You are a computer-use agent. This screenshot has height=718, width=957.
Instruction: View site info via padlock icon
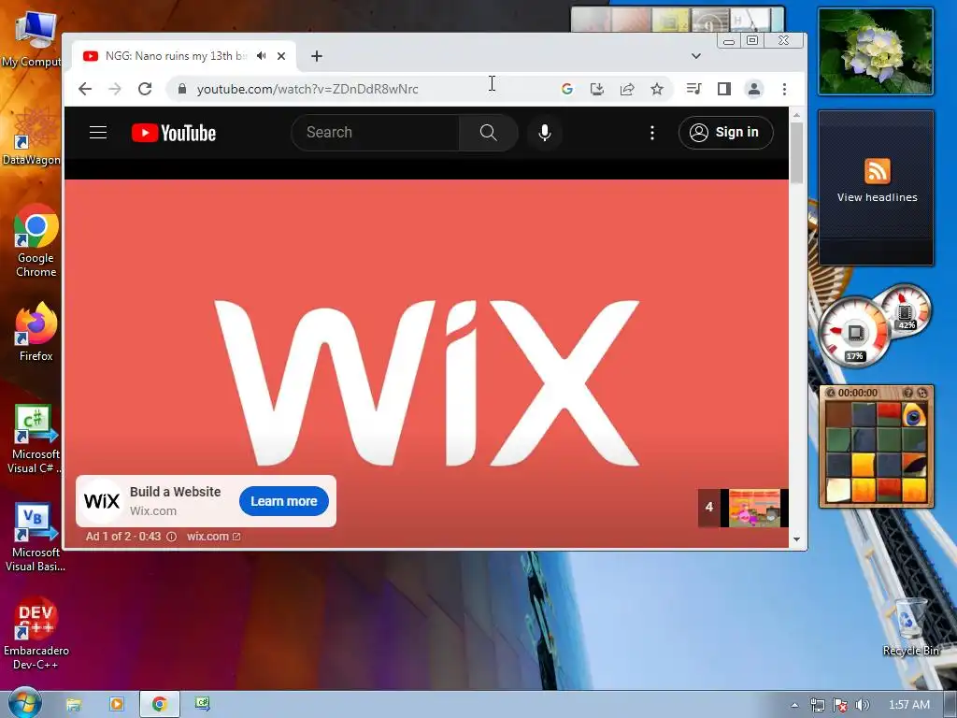(182, 89)
